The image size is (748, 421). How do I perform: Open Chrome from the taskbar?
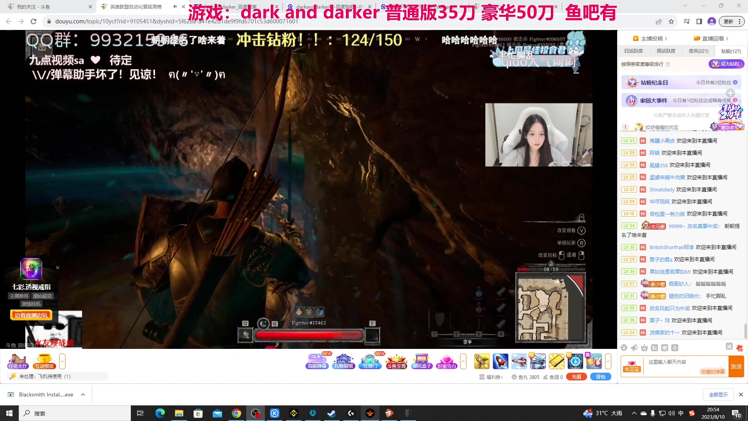[x=236, y=413]
